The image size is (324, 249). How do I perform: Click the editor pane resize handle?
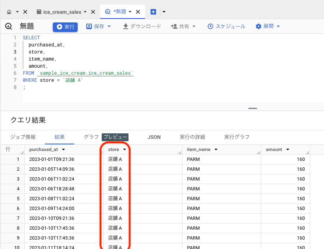point(253,108)
